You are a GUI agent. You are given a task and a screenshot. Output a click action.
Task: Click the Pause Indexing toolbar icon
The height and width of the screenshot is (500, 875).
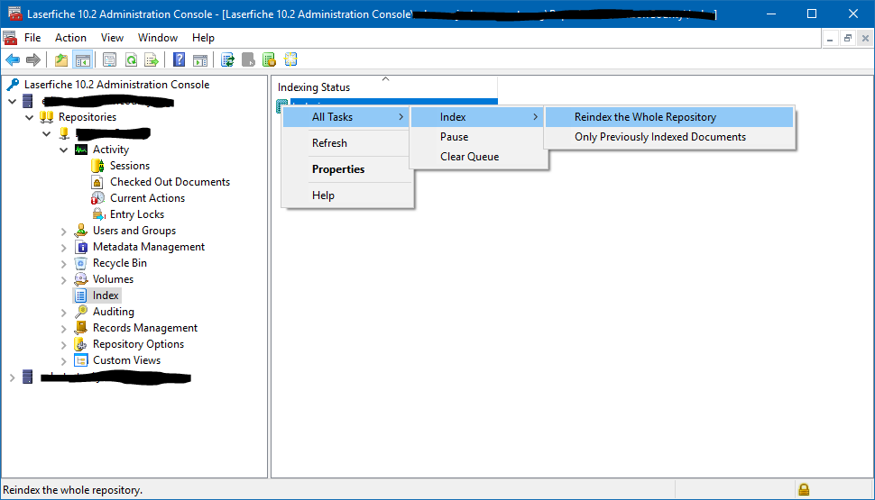(x=269, y=59)
